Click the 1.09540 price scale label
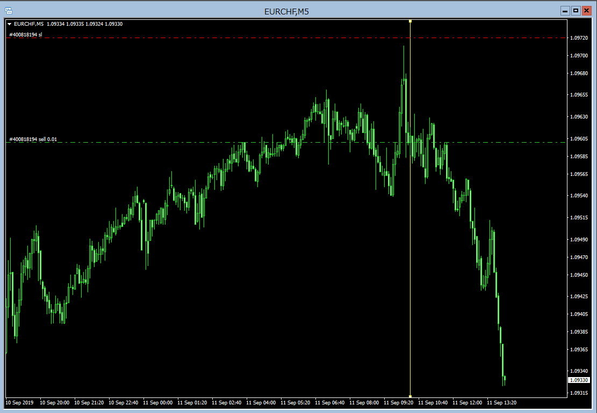The width and height of the screenshot is (597, 413). point(579,195)
